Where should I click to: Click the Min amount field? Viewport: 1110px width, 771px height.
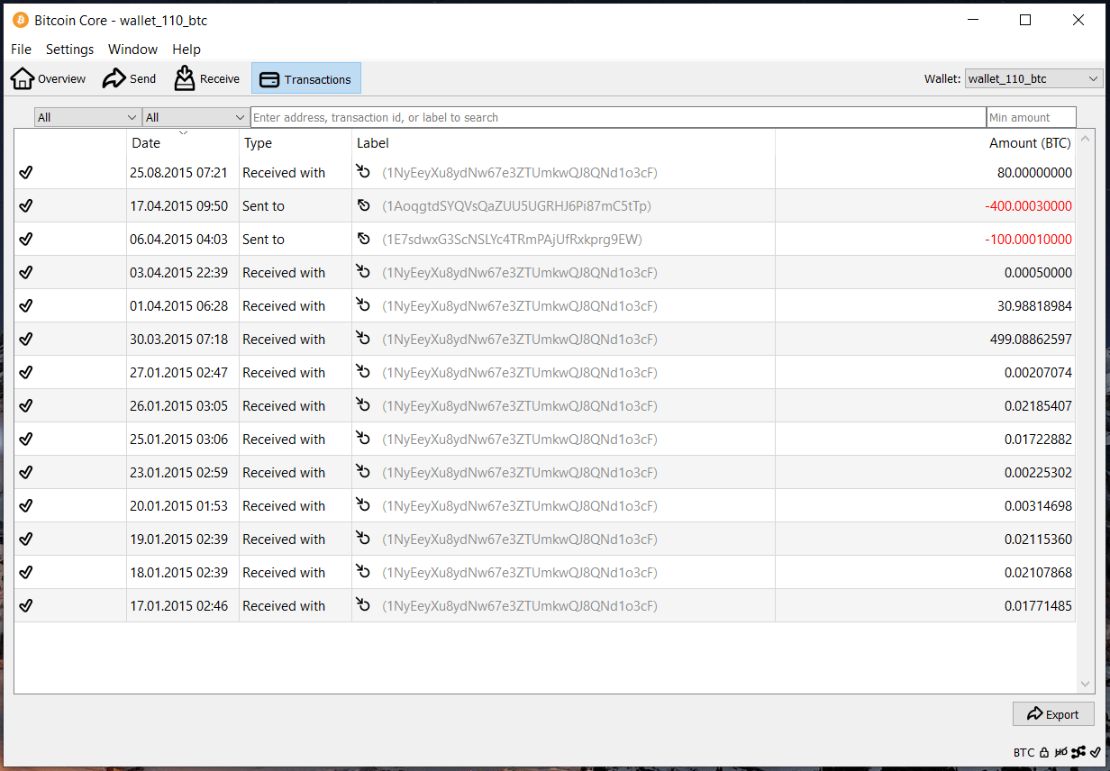[1032, 117]
